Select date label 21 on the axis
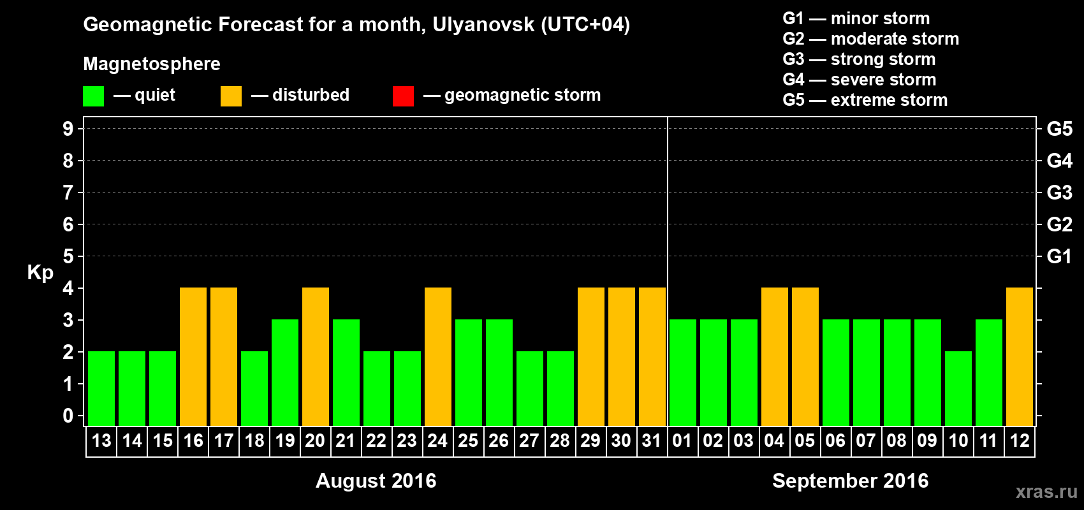Screen dimensions: 1084x510 (x=346, y=441)
